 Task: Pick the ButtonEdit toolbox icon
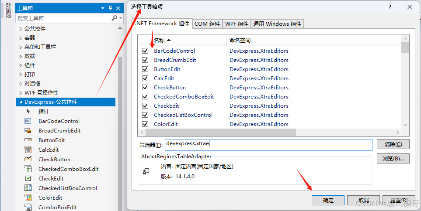coord(28,140)
